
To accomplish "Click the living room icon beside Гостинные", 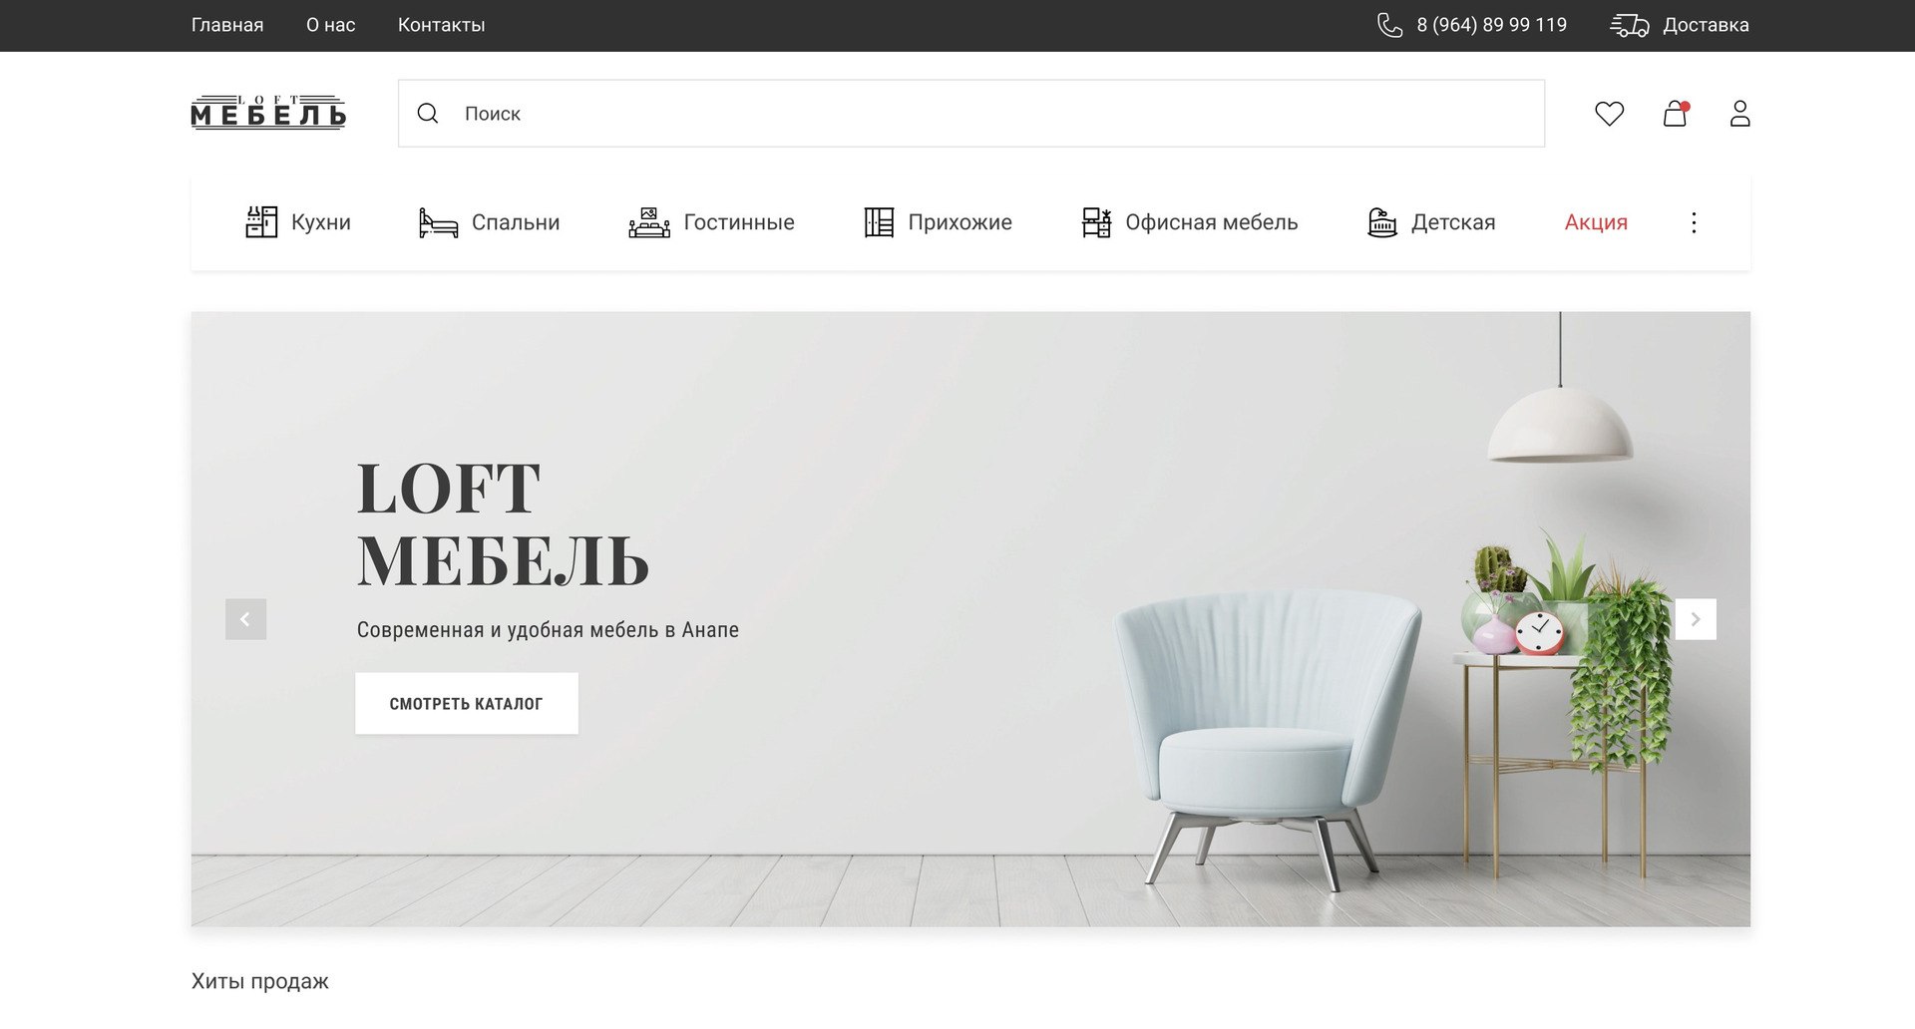I will (x=649, y=222).
